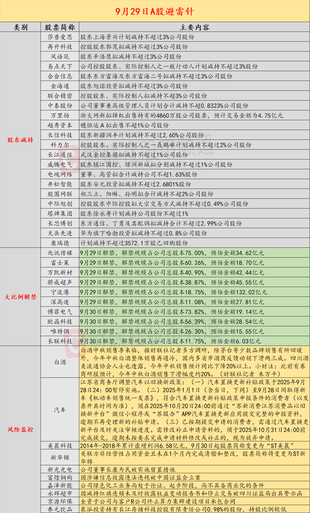The image size is (310, 513).
Task: Select stock name 欧晶科技
Action: point(60,321)
